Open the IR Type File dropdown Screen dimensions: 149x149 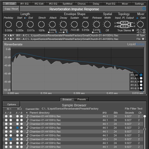pyautogui.click(x=143, y=39)
